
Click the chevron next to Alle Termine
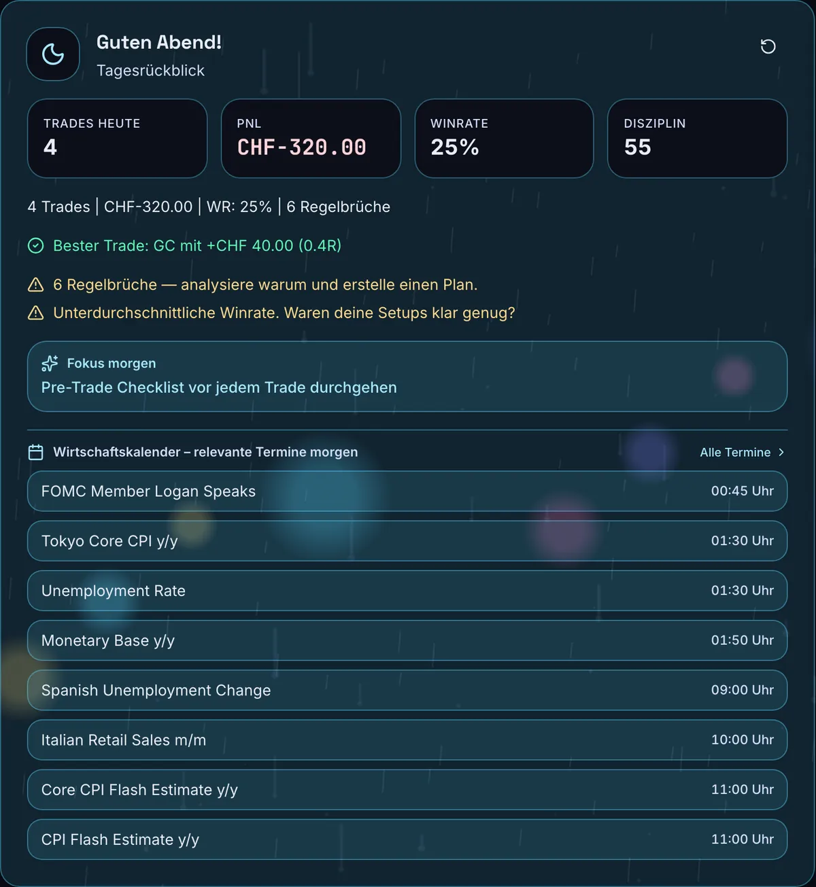coord(781,452)
